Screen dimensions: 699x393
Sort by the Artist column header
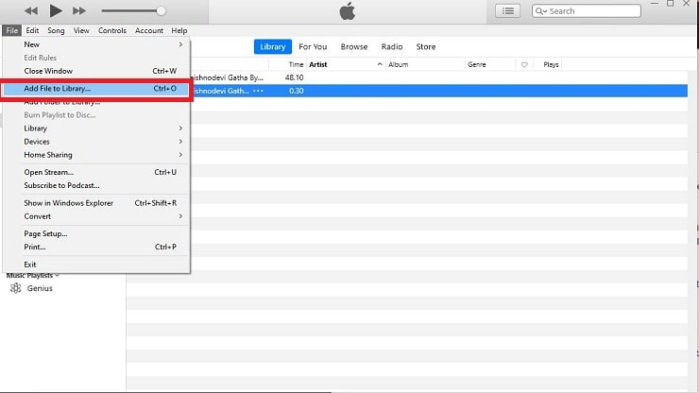[x=318, y=64]
